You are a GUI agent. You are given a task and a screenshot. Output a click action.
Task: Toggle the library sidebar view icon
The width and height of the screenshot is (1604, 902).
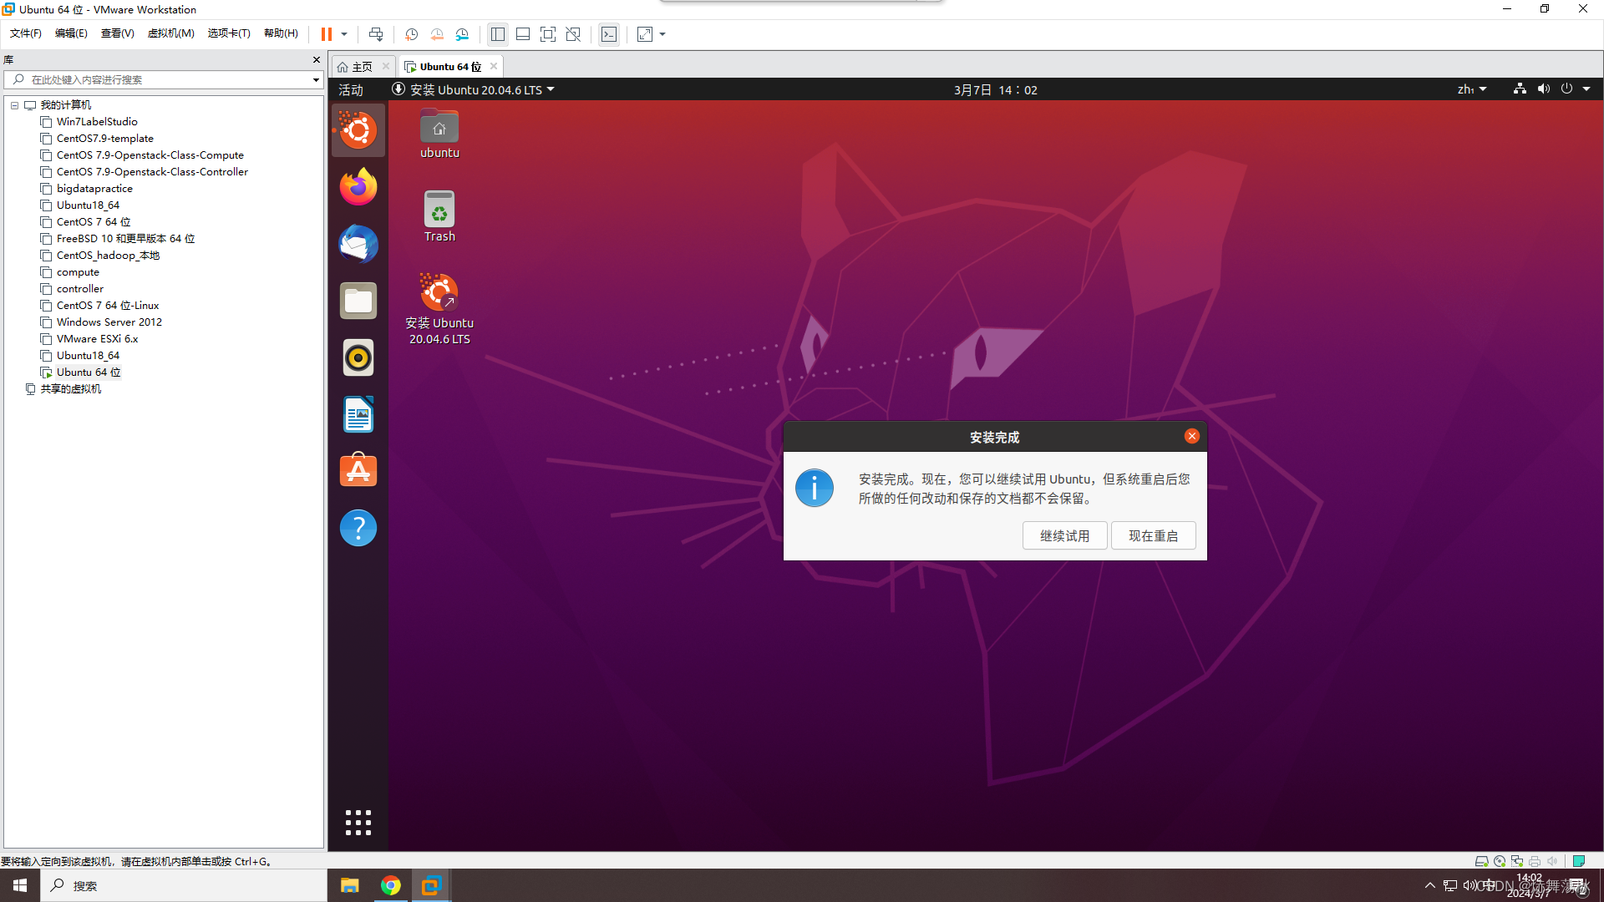498,34
